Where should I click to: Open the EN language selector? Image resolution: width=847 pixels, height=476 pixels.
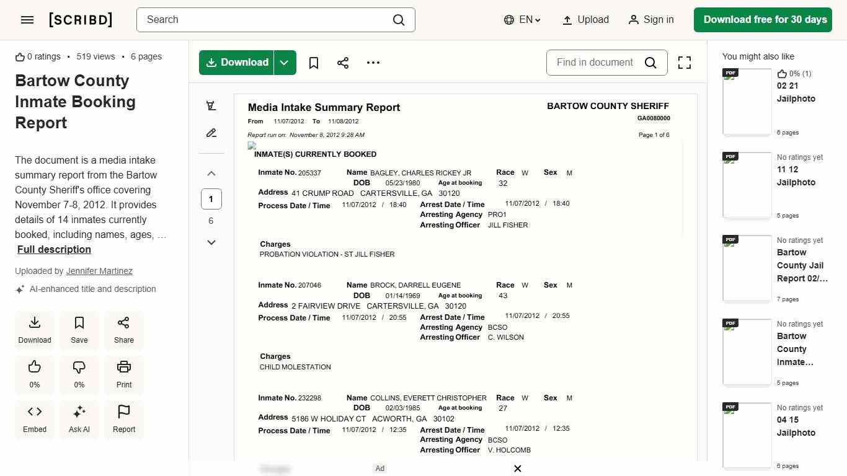coord(521,19)
